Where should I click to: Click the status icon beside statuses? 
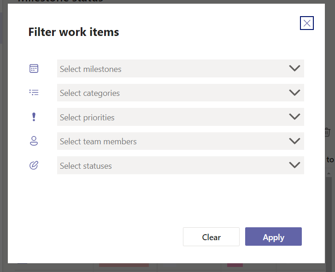(x=34, y=166)
